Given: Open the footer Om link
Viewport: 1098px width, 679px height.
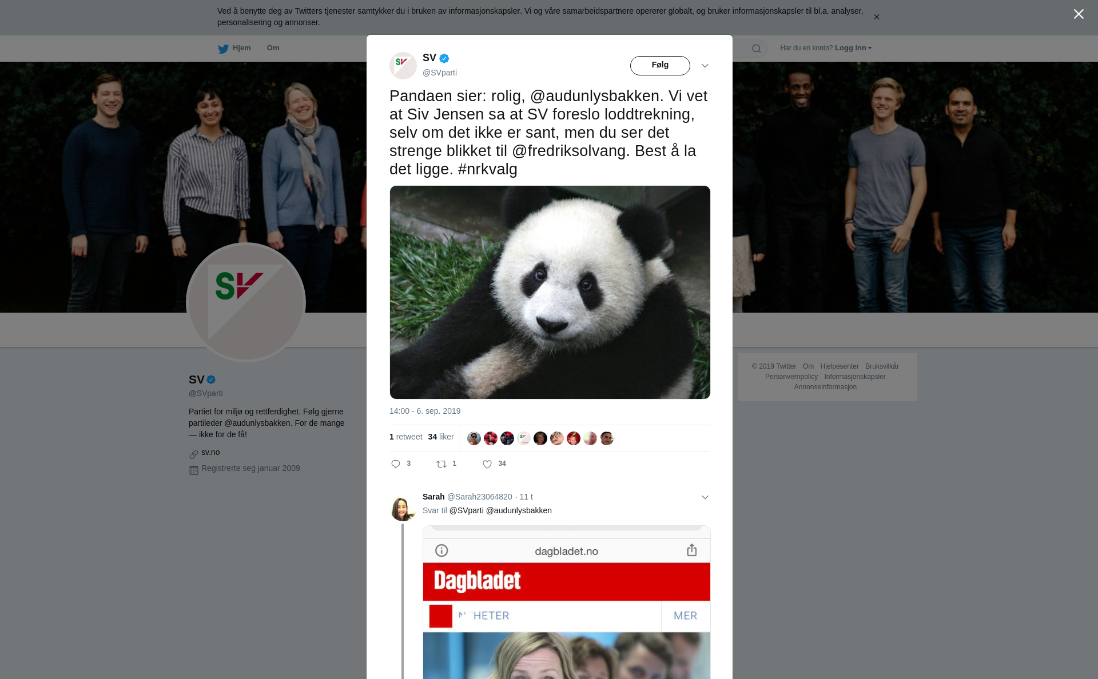Looking at the screenshot, I should (808, 366).
